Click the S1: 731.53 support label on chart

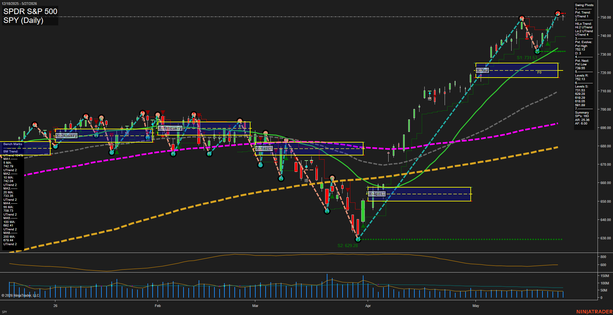click(527, 58)
